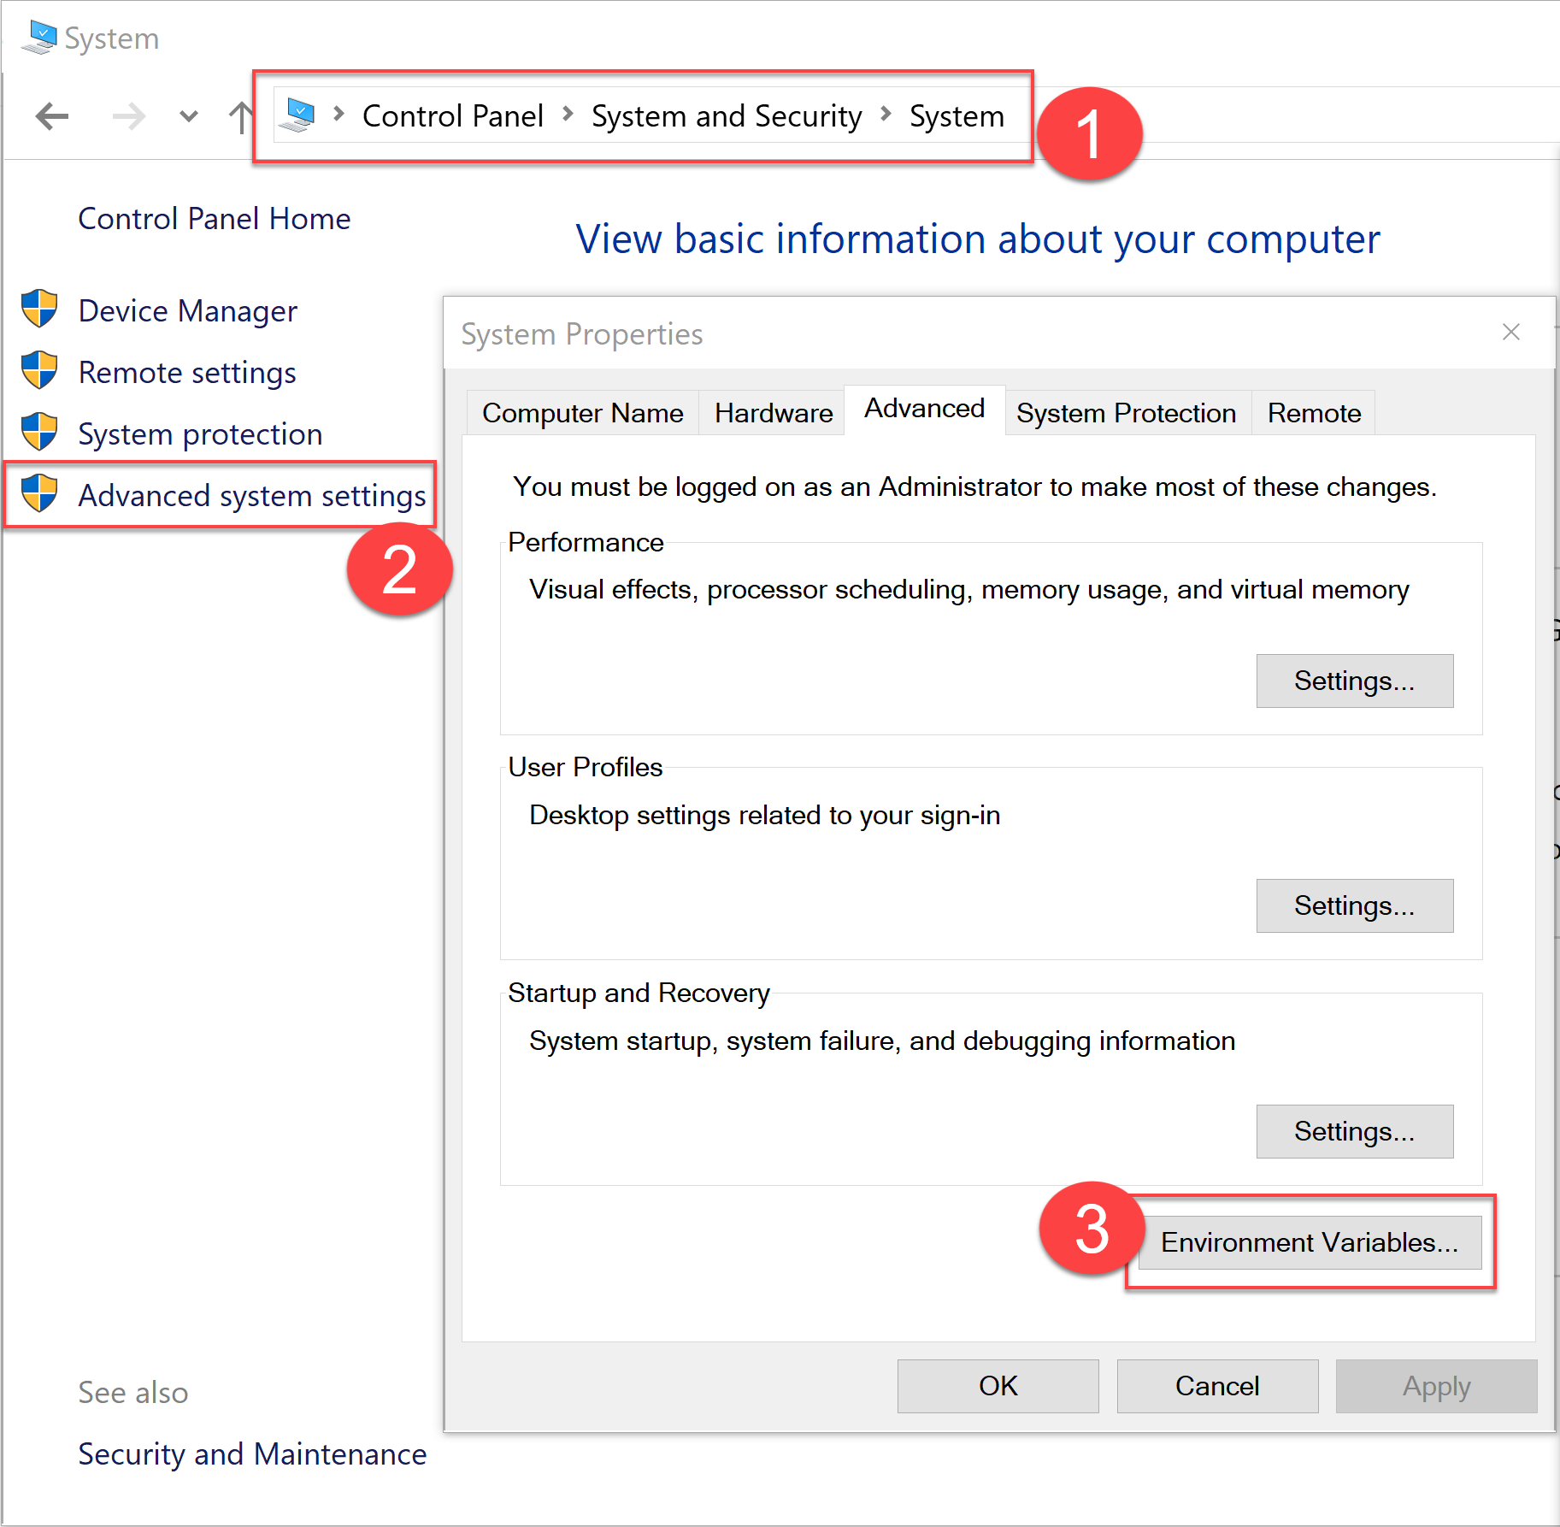Open Startup and Recovery Settings button
The image size is (1560, 1527).
(x=1355, y=1131)
